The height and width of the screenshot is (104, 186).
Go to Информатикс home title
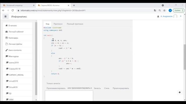pos(19,16)
